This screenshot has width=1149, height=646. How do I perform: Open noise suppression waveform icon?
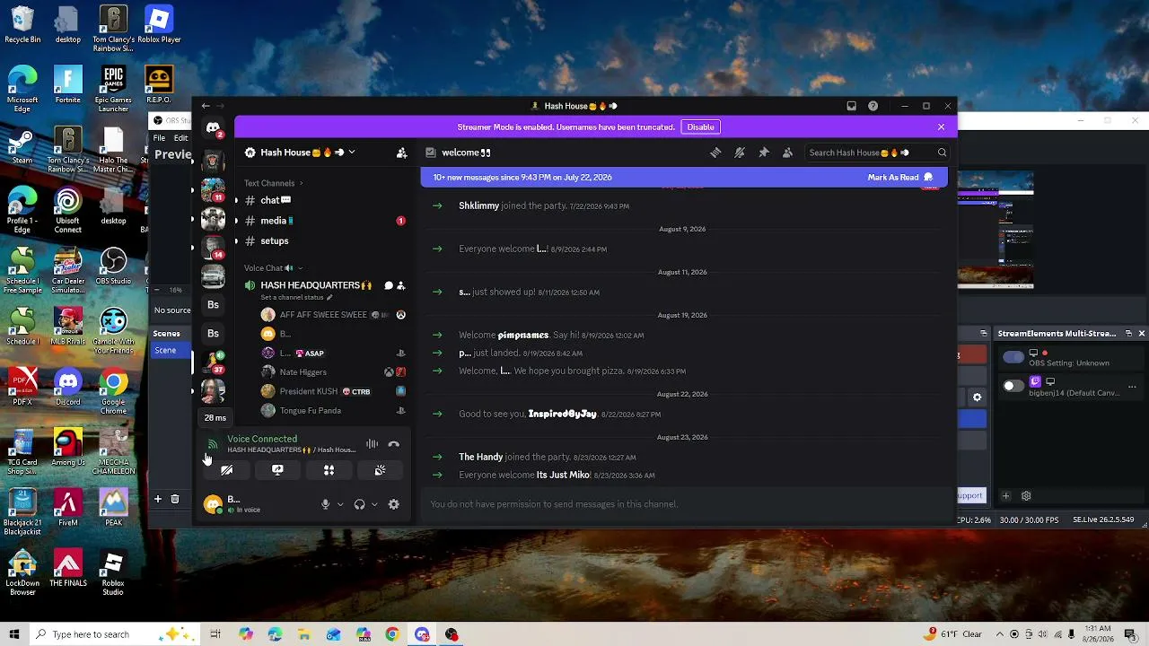click(x=372, y=444)
